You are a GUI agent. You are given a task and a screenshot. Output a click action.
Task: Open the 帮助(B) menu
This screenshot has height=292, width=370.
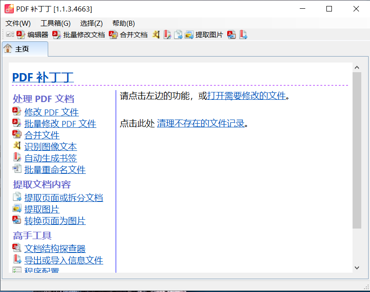pyautogui.click(x=122, y=23)
